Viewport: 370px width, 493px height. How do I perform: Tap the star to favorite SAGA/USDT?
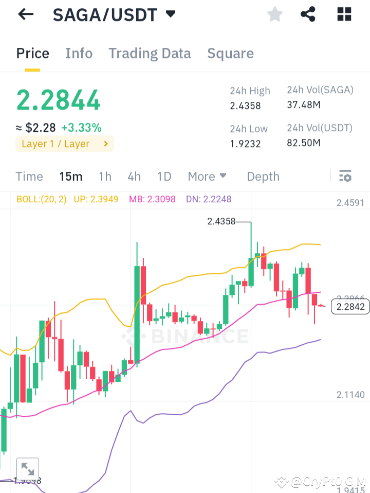(x=274, y=14)
